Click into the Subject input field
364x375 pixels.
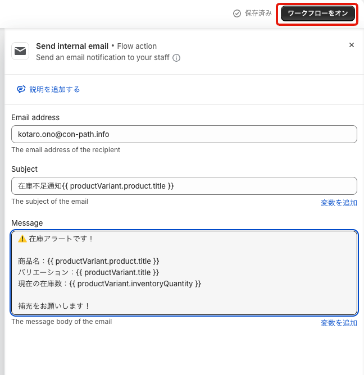tap(184, 186)
